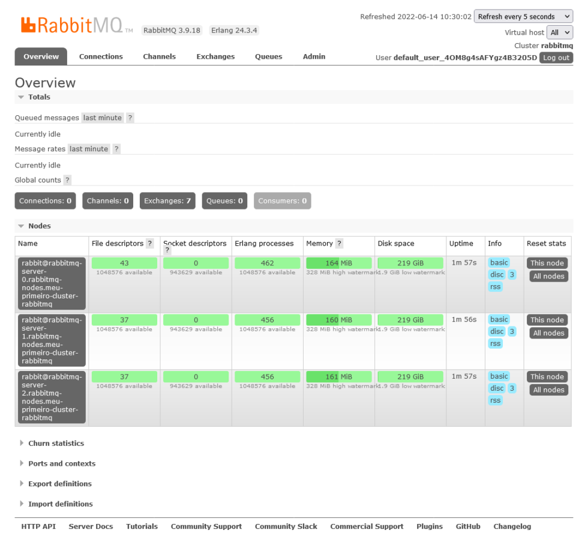Open help for the Socket descriptors column

[x=166, y=250]
